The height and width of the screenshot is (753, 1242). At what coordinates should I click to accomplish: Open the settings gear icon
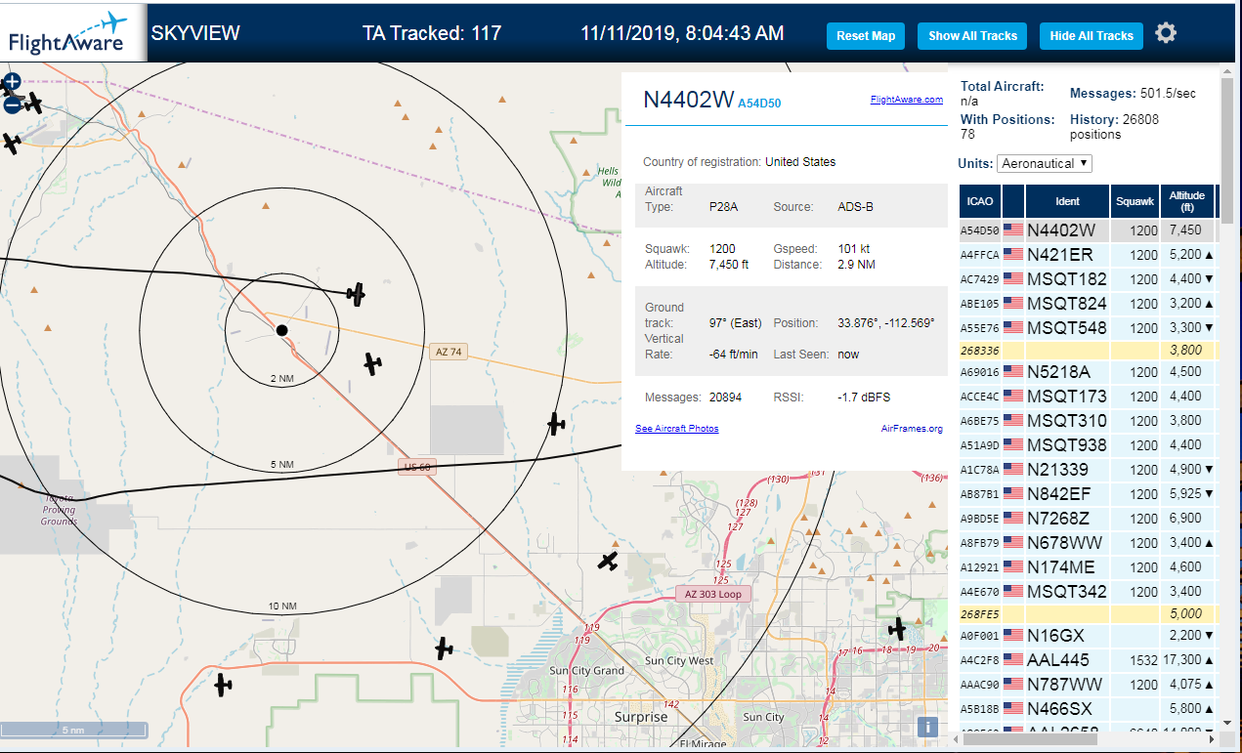1166,33
